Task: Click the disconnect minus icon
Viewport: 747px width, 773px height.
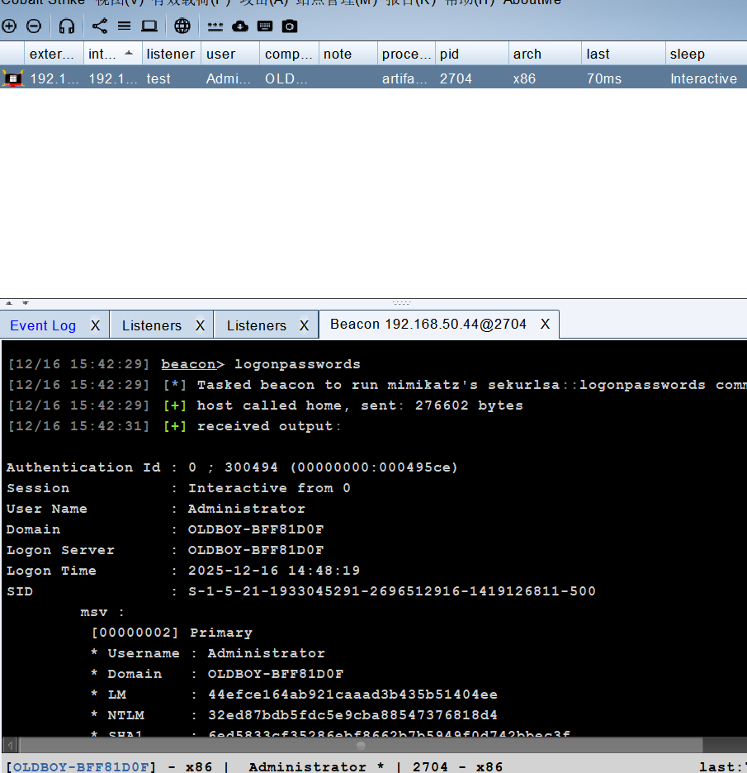Action: tap(34, 26)
